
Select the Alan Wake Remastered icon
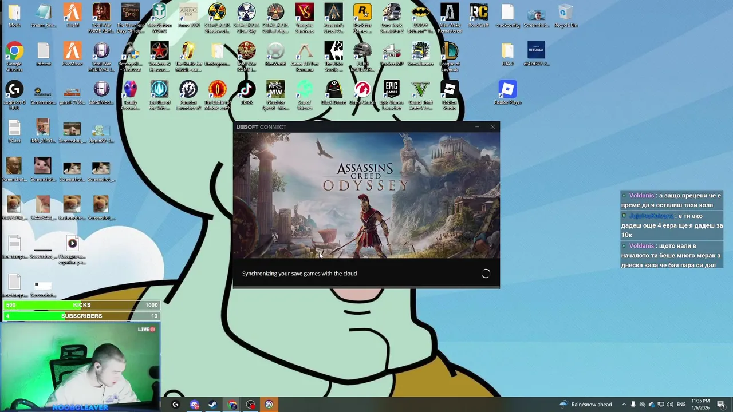click(x=449, y=18)
